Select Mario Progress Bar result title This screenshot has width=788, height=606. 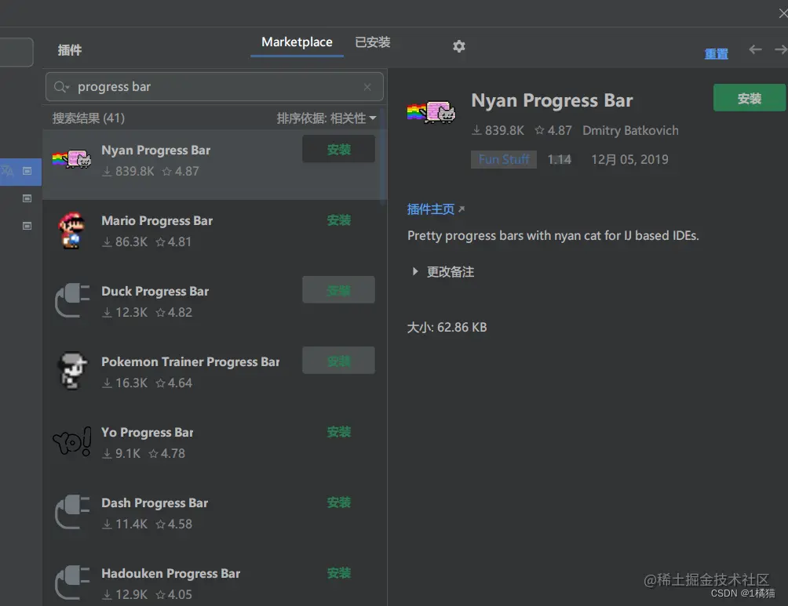coord(157,221)
